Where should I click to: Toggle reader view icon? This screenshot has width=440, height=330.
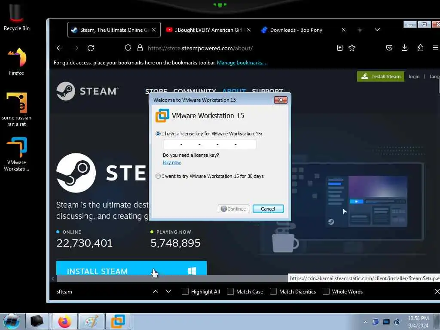point(340,48)
